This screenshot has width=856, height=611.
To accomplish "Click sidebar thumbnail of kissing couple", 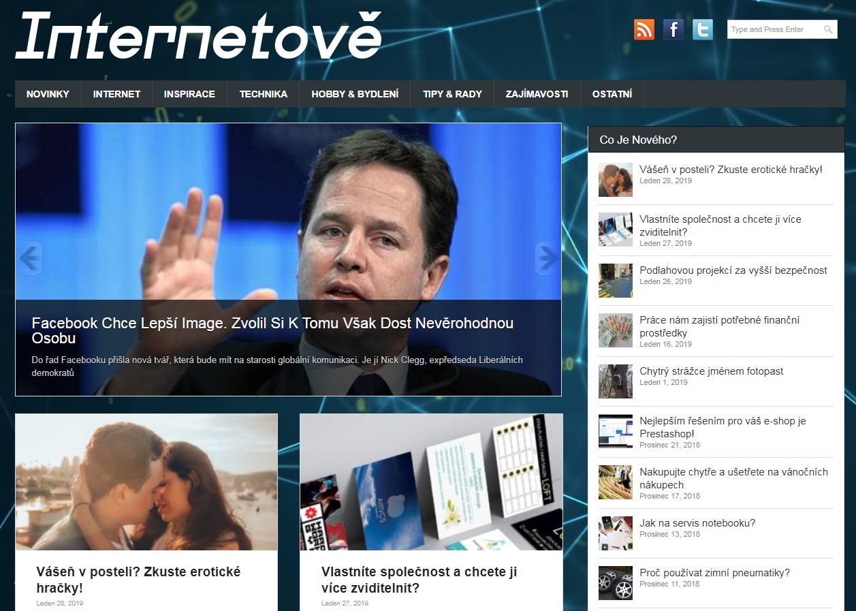I will (x=616, y=180).
